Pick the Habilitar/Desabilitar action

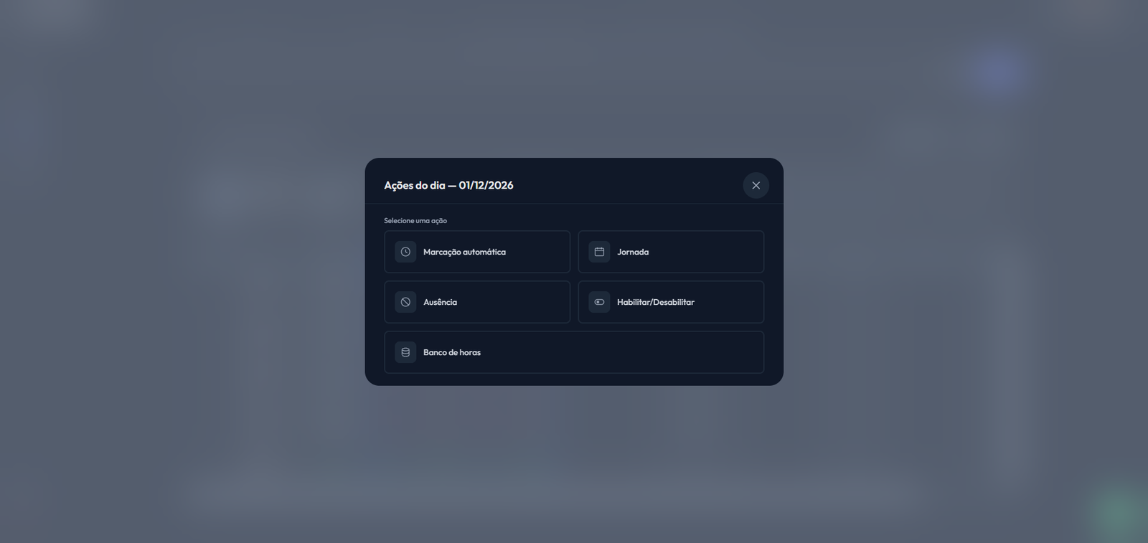pyautogui.click(x=671, y=302)
